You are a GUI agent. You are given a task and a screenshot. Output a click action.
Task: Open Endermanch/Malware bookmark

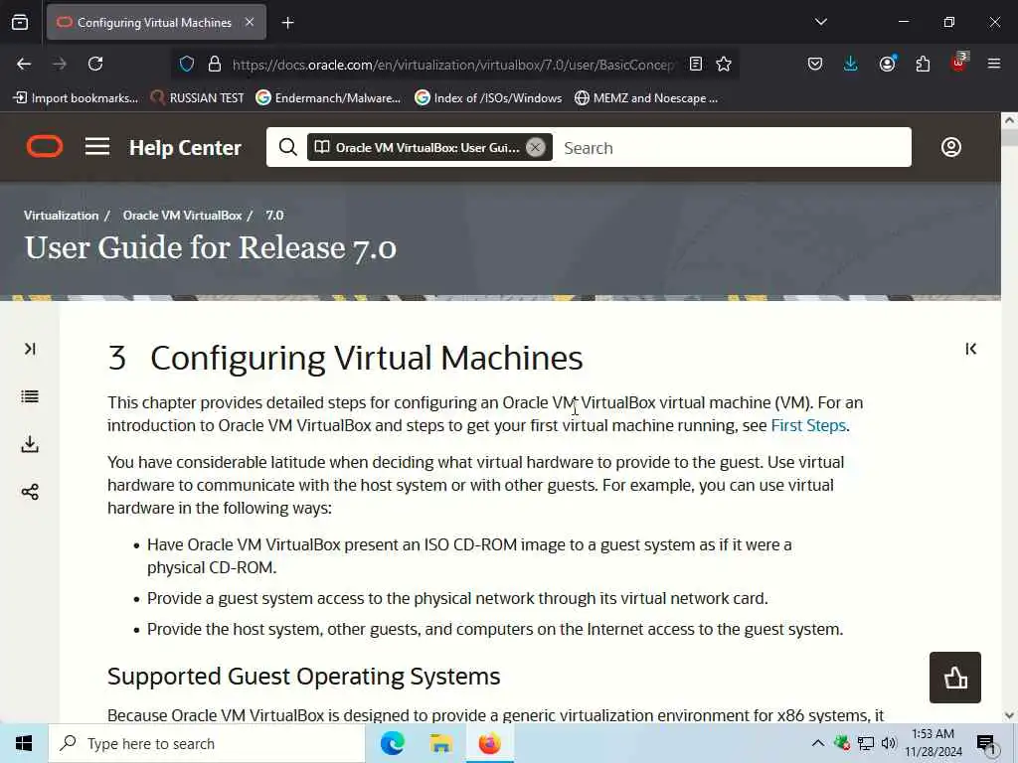point(328,98)
